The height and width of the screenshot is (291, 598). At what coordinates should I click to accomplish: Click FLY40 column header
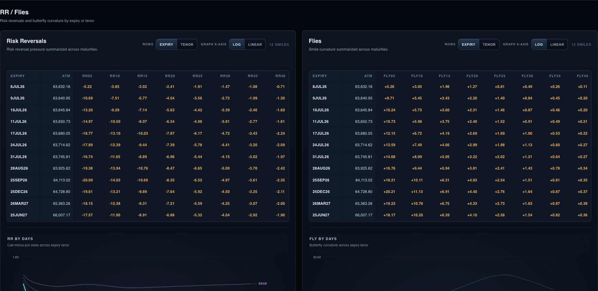(x=583, y=76)
